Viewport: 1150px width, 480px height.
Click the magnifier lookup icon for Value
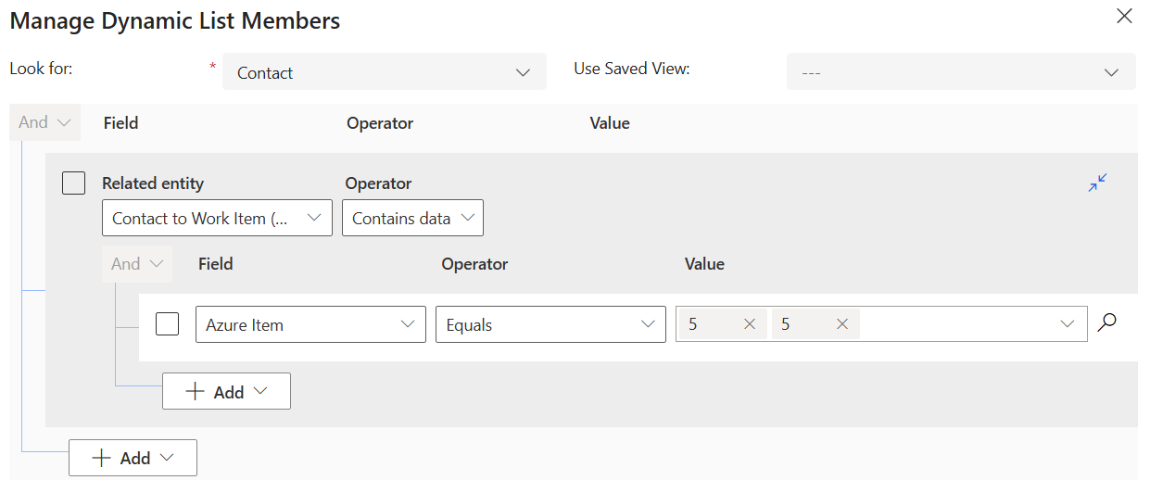[x=1106, y=323]
